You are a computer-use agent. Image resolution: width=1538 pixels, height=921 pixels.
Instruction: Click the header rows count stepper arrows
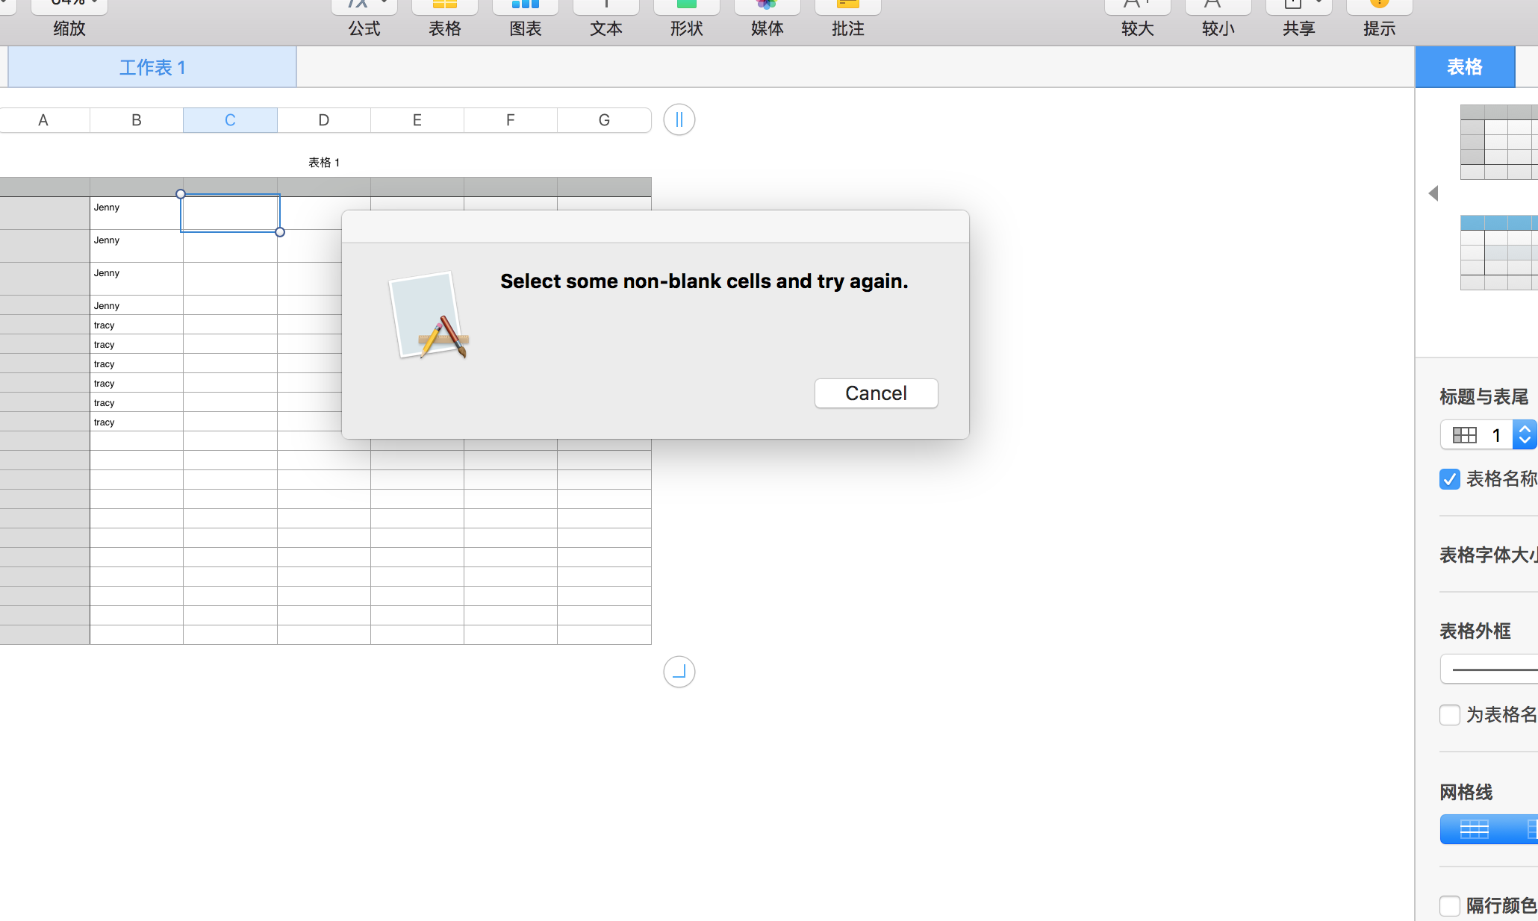coord(1525,434)
